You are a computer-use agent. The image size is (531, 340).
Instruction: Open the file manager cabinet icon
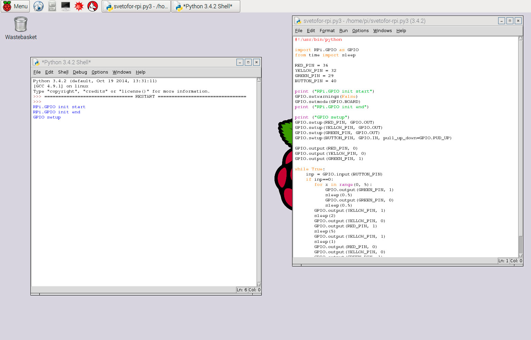coord(52,6)
